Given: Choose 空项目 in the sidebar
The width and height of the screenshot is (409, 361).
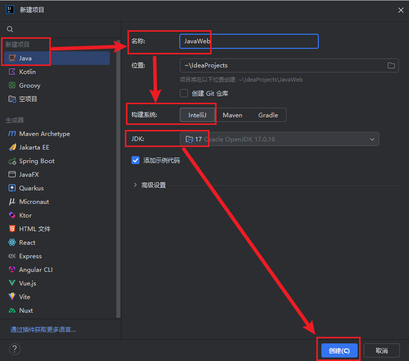Looking at the screenshot, I should click(57, 99).
